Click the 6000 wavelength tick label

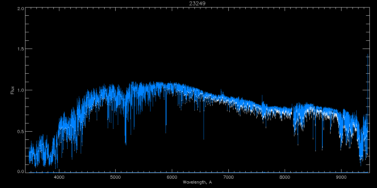click(x=172, y=177)
